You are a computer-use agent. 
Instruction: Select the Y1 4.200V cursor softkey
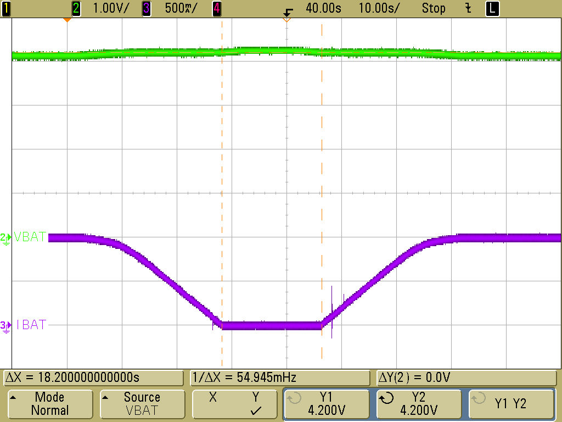pyautogui.click(x=327, y=404)
